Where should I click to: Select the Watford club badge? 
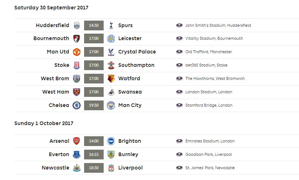(x=111, y=79)
